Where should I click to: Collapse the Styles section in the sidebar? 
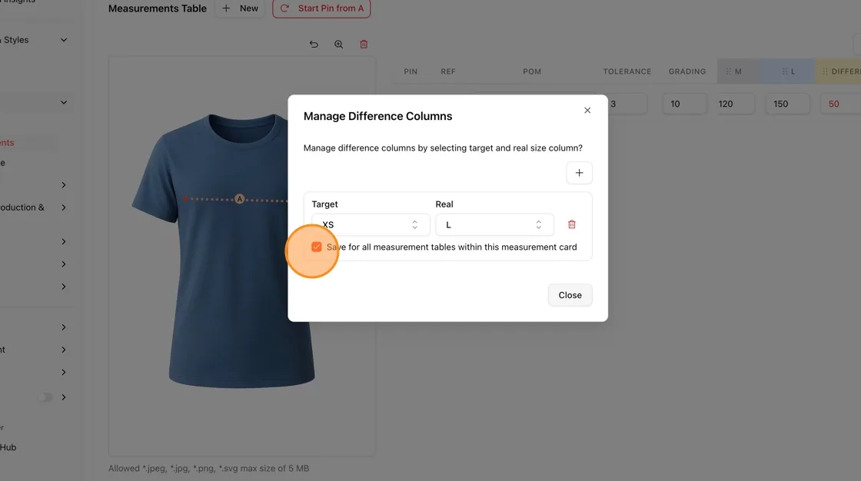pos(64,40)
